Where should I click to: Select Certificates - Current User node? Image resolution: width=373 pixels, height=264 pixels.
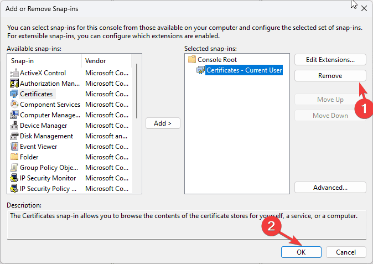coord(244,70)
